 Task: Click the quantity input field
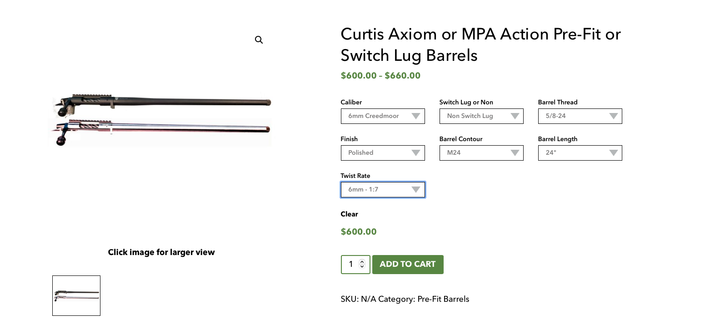pyautogui.click(x=350, y=264)
